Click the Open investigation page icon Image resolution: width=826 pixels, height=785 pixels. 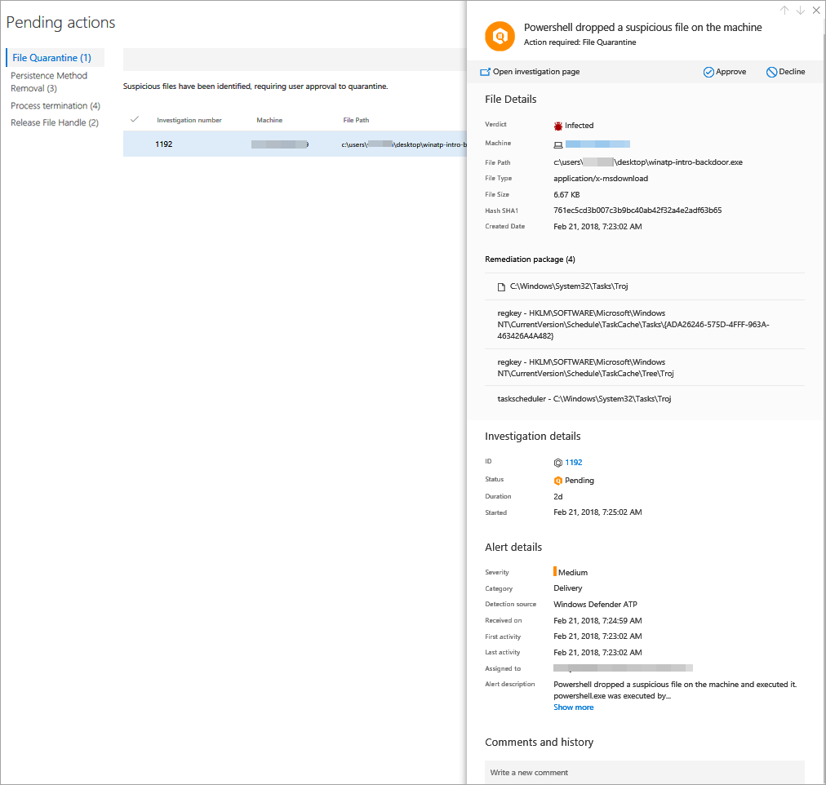tap(485, 72)
